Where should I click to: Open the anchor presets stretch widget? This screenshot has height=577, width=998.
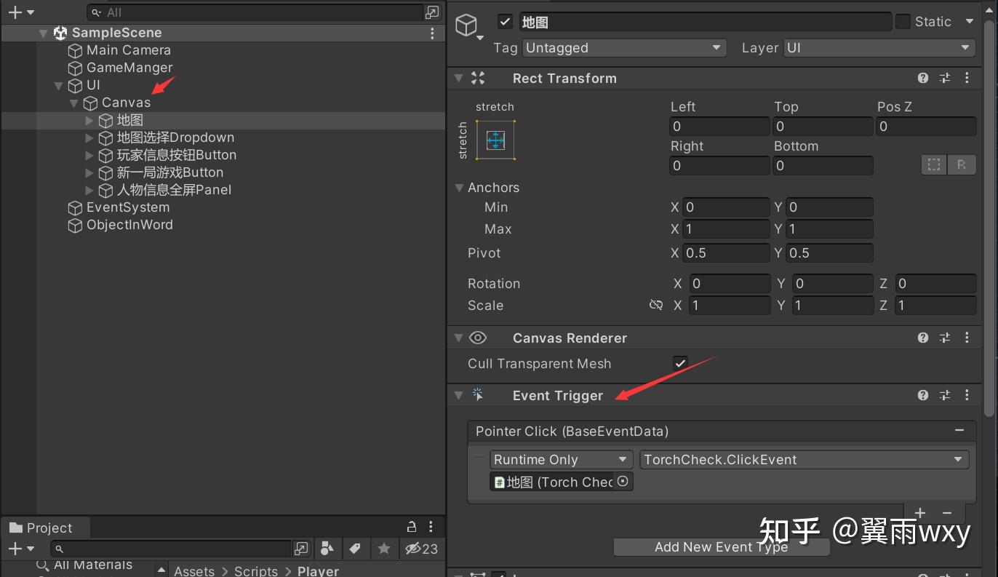coord(495,140)
